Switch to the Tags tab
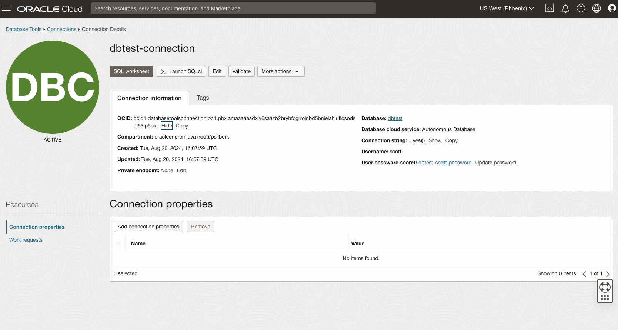Image resolution: width=618 pixels, height=330 pixels. tap(203, 98)
